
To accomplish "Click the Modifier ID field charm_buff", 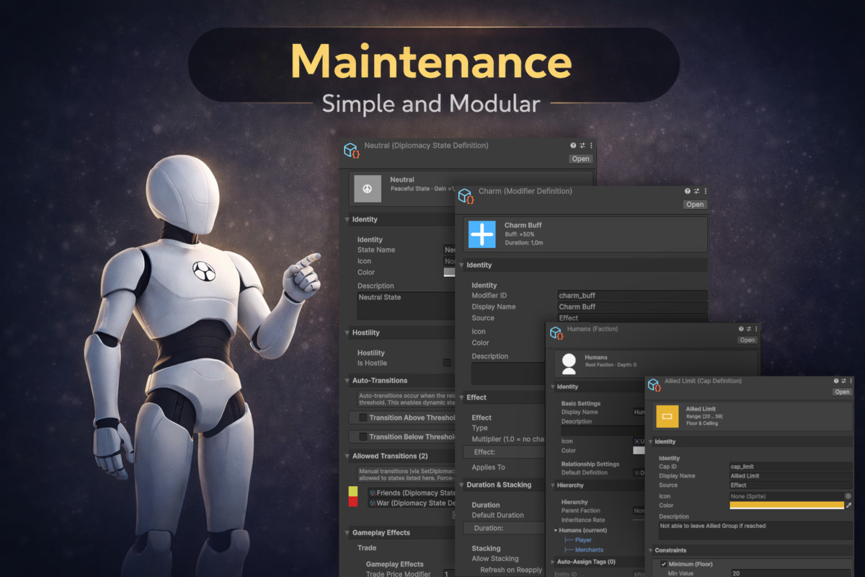I will click(x=632, y=295).
